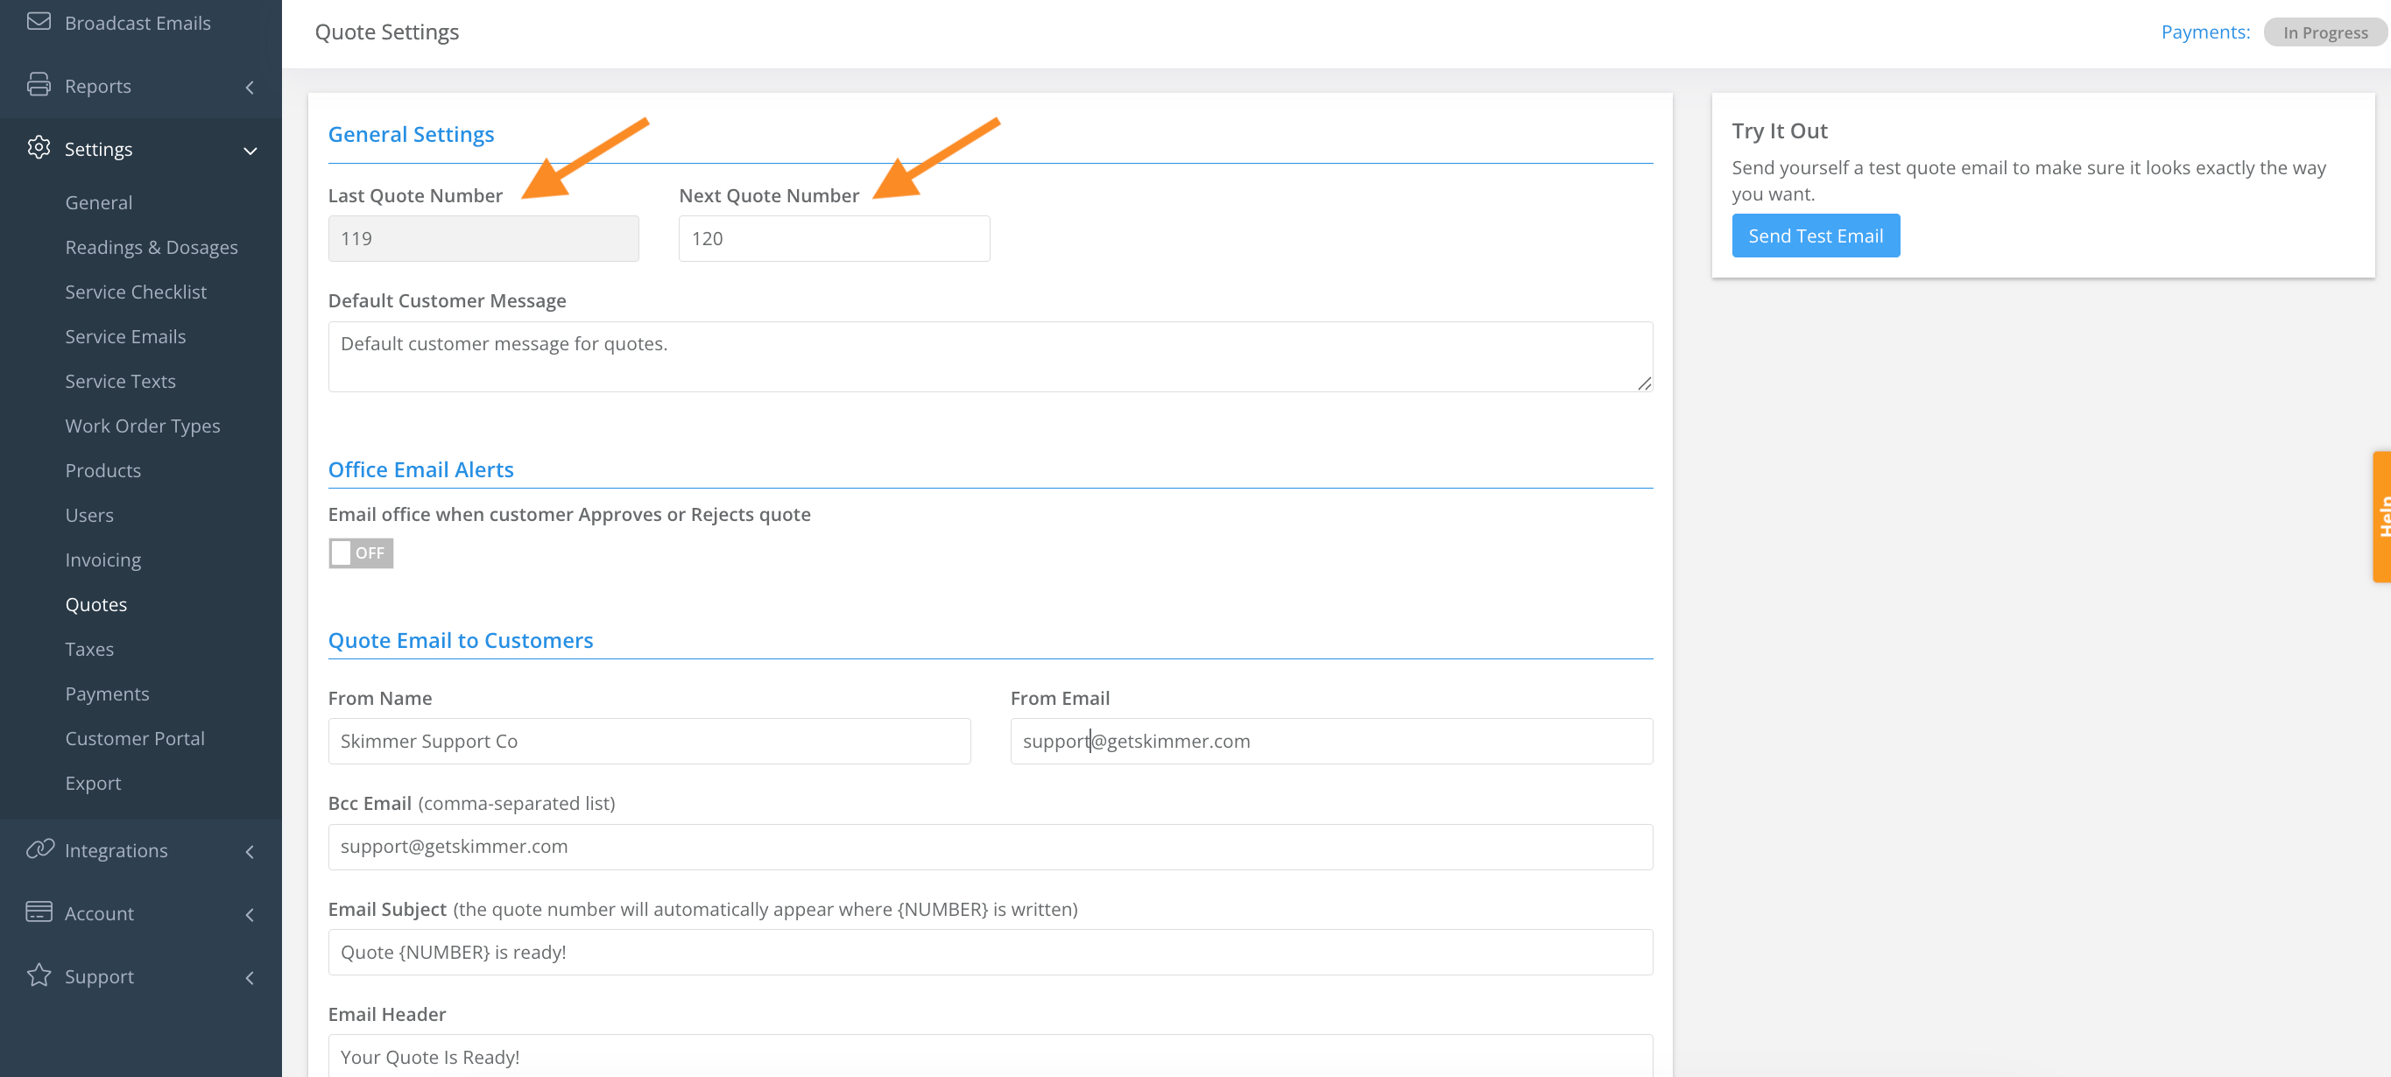This screenshot has height=1077, width=2391.
Task: Click the From Name input field
Action: [649, 740]
